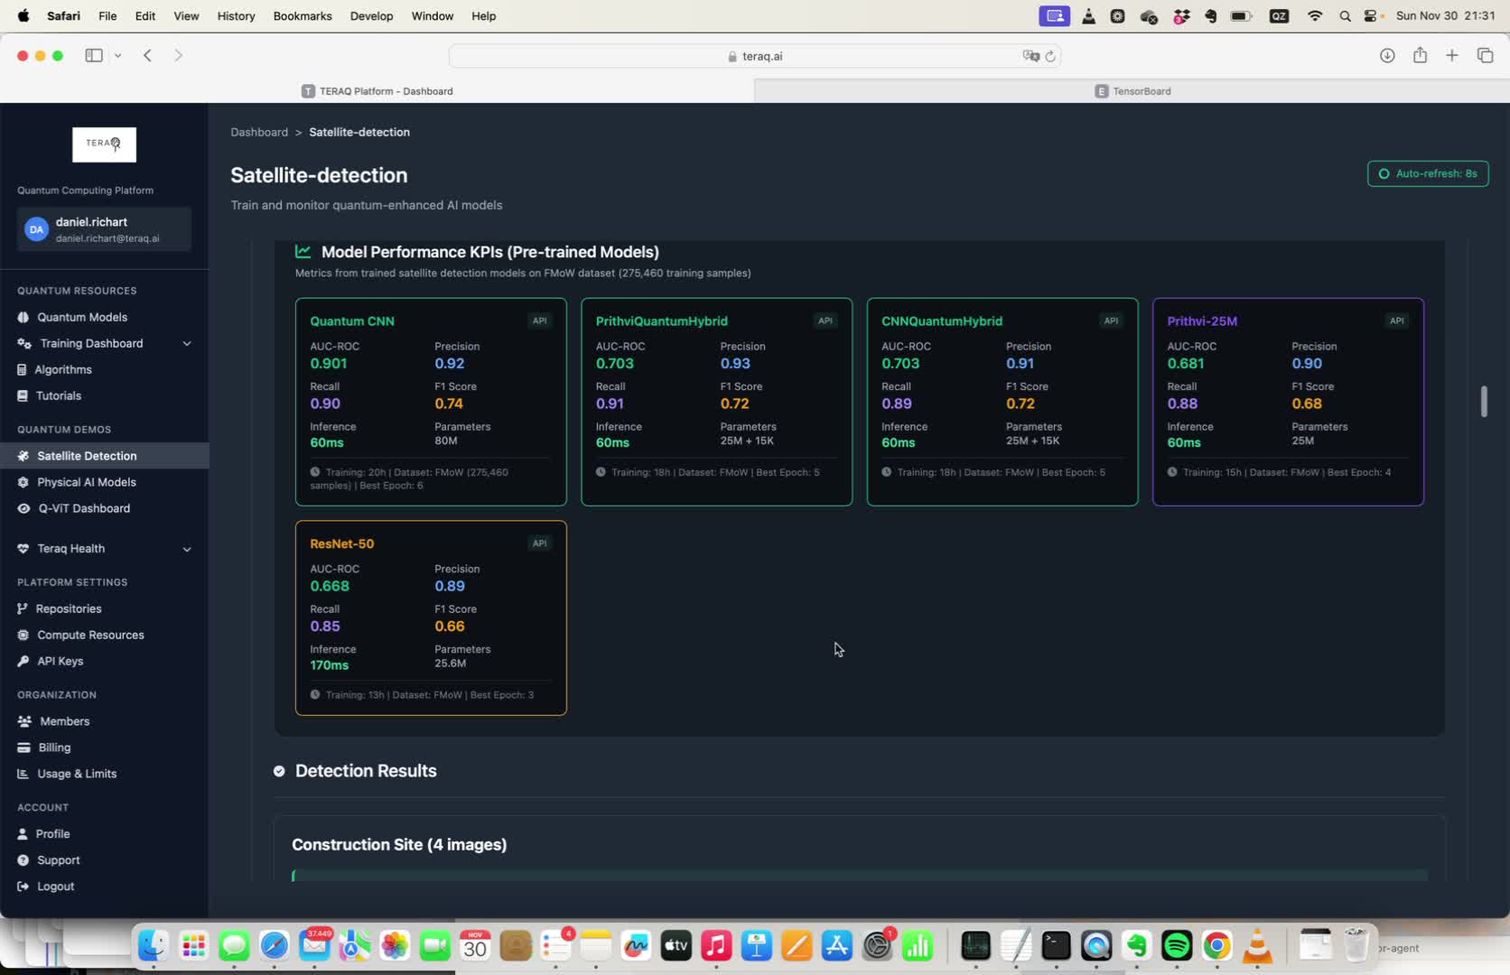The image size is (1510, 975).
Task: Click the Quantum CNN API badge
Action: [539, 321]
